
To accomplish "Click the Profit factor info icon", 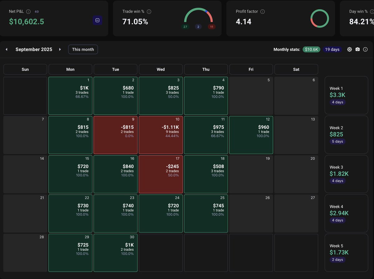I will (262, 12).
